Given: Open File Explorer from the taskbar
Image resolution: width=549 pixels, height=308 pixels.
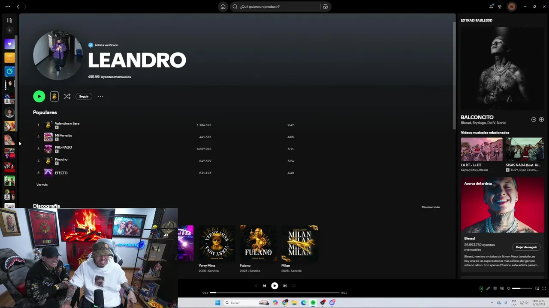Looking at the screenshot, I should coord(294,303).
